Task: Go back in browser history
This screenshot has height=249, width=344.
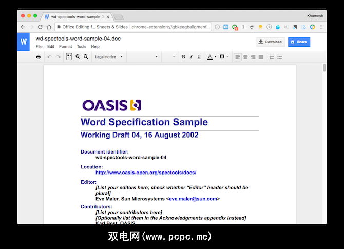Action: point(23,27)
